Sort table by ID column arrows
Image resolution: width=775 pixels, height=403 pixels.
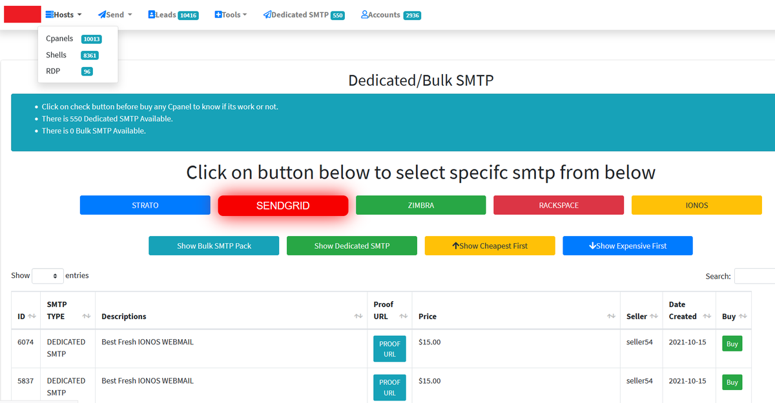[32, 316]
